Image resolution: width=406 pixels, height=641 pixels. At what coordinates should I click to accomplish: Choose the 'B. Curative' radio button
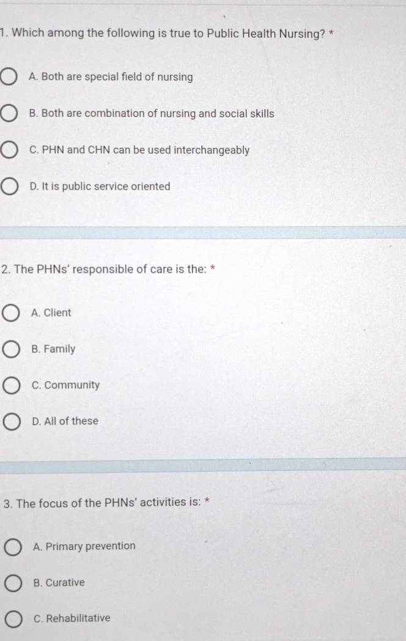(x=13, y=583)
